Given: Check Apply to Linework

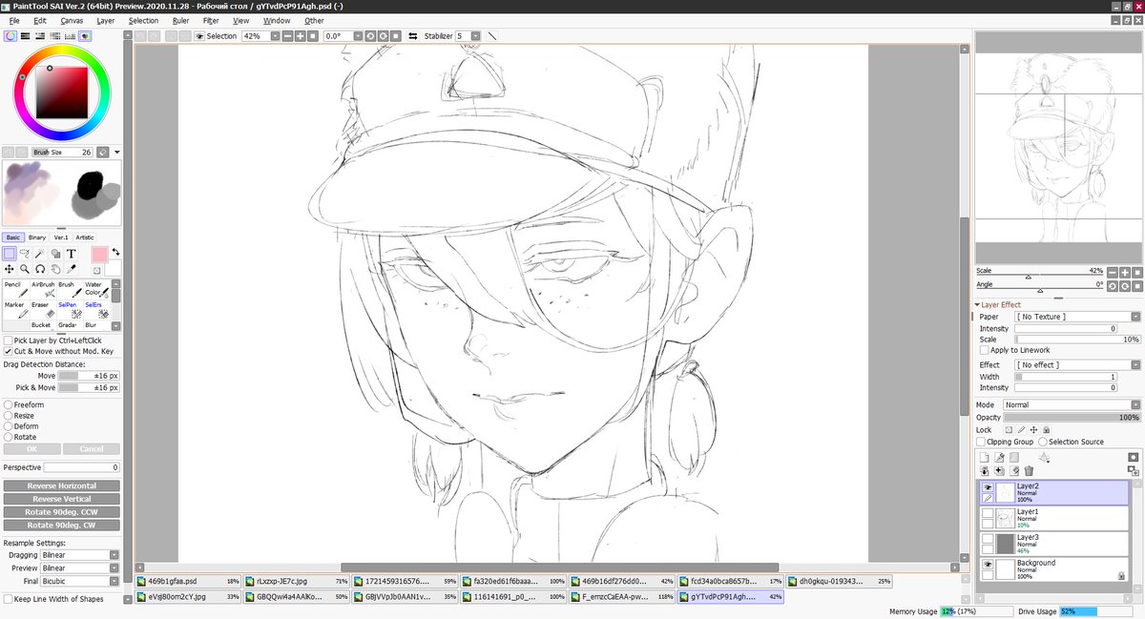Looking at the screenshot, I should 985,350.
